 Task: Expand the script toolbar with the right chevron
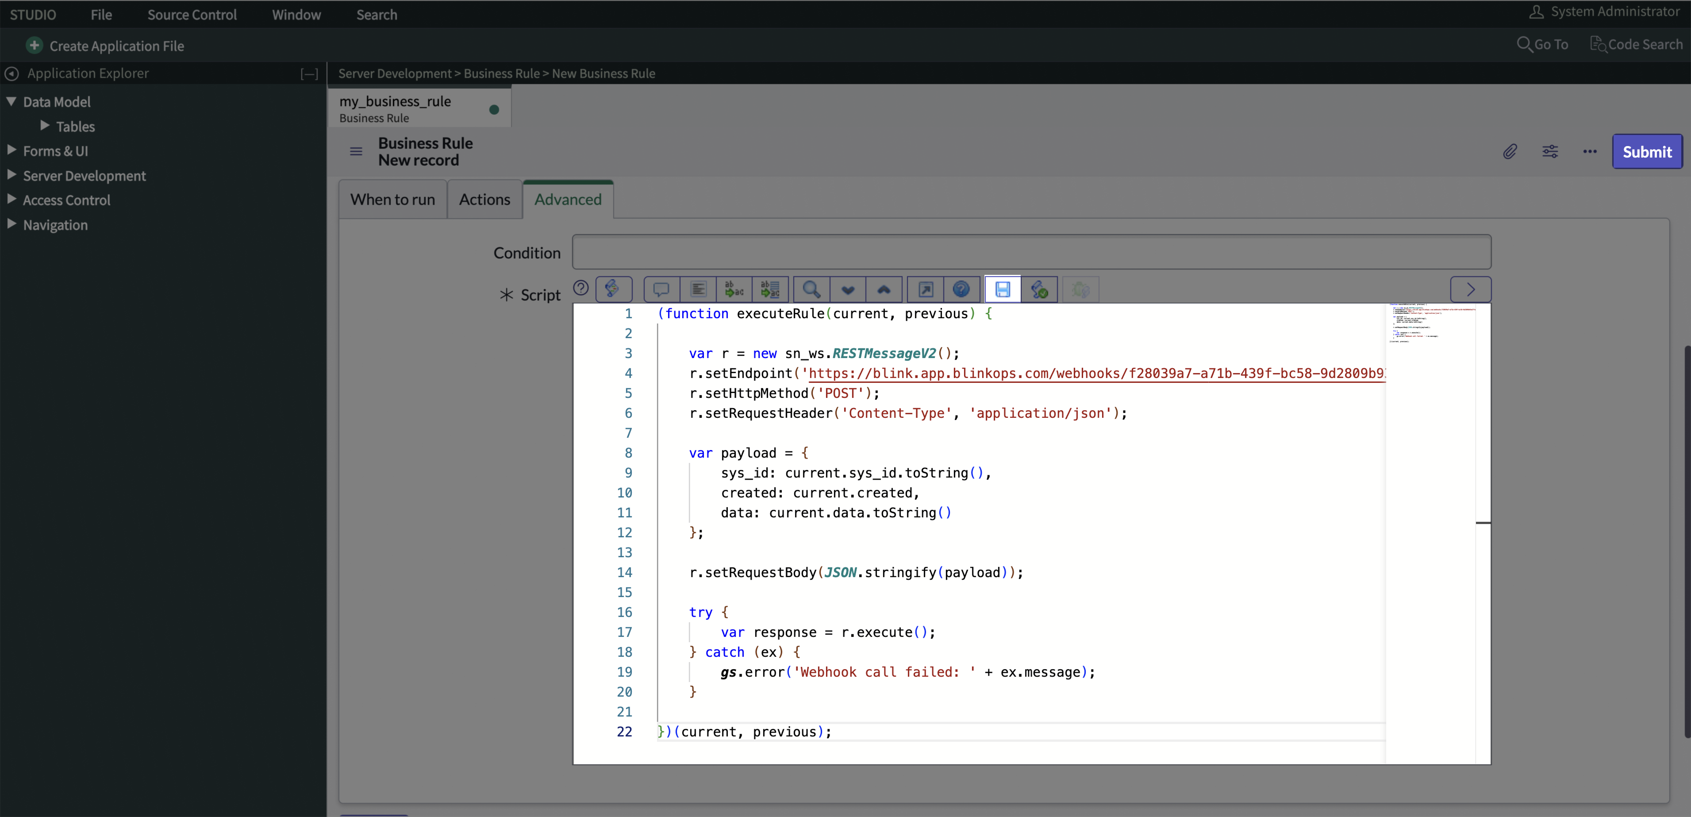(x=1470, y=289)
